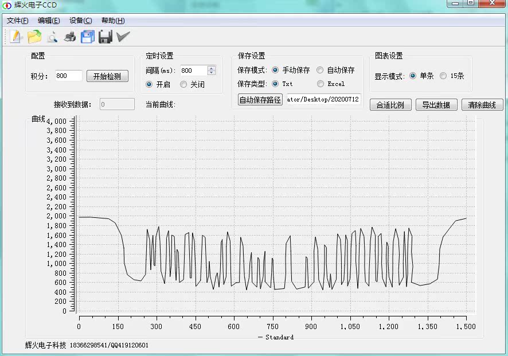Click the new document pencil icon
The height and width of the screenshot is (356, 508).
[x=15, y=37]
